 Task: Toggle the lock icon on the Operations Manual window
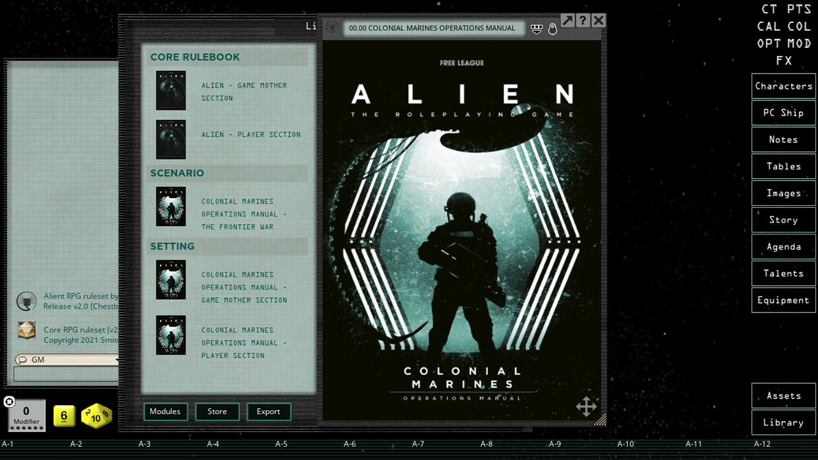click(x=552, y=28)
